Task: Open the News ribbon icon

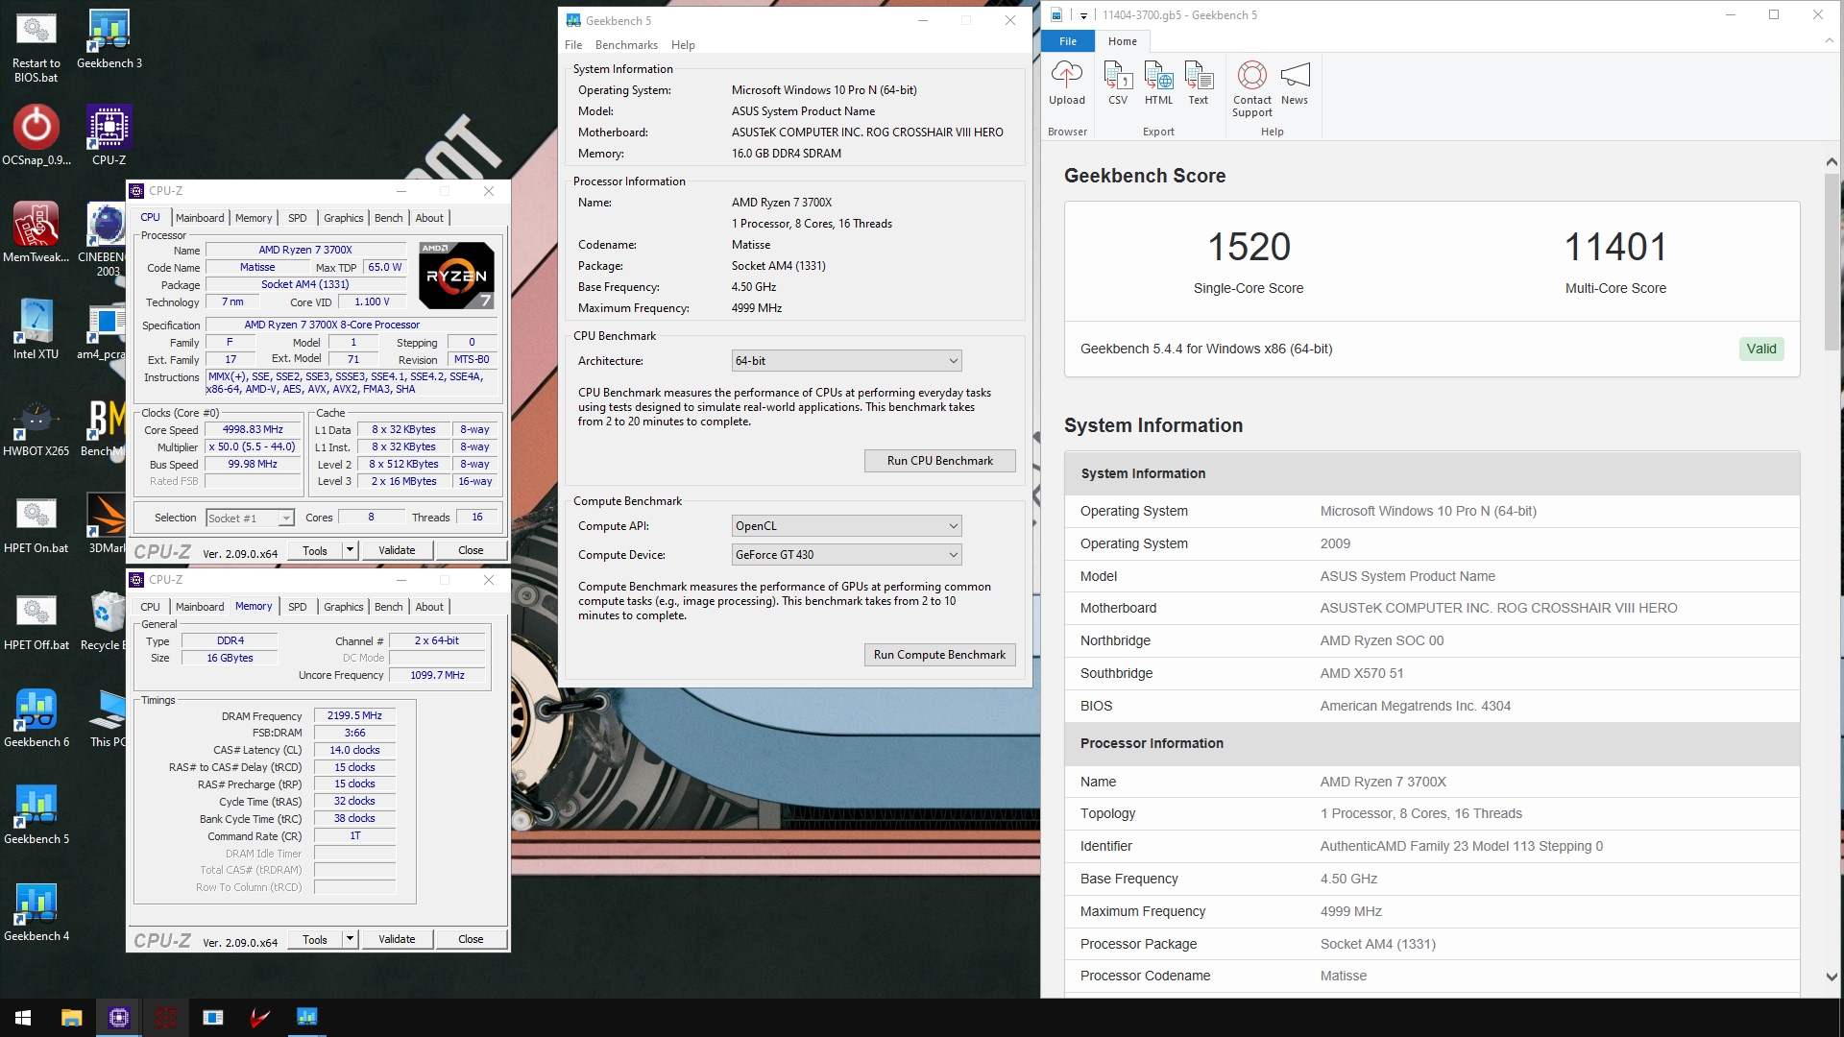Action: 1295,83
